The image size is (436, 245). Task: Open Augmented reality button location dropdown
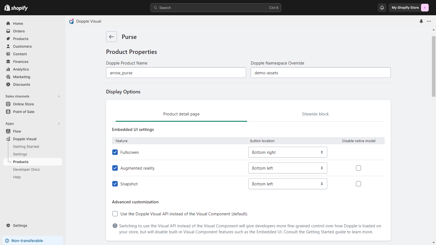[287, 168]
